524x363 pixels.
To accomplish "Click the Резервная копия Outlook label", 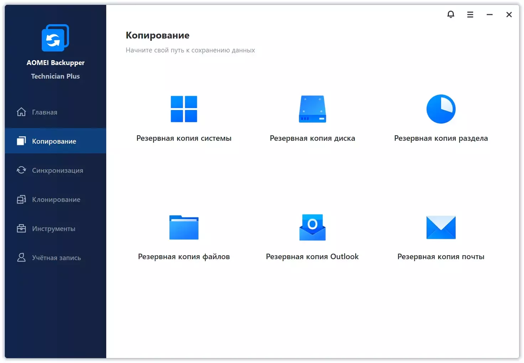I will [x=312, y=257].
